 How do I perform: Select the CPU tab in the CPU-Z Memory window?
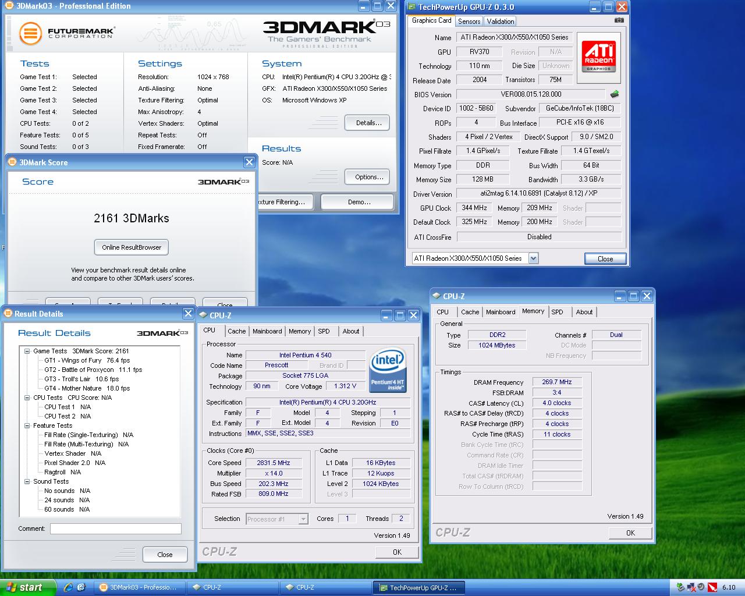pyautogui.click(x=443, y=312)
